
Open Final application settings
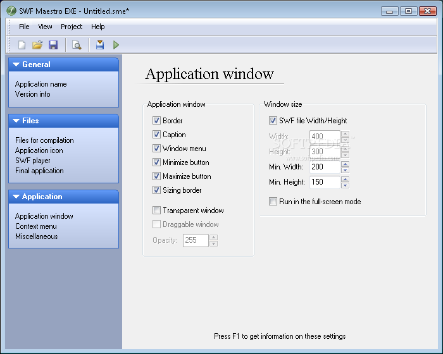pyautogui.click(x=39, y=171)
